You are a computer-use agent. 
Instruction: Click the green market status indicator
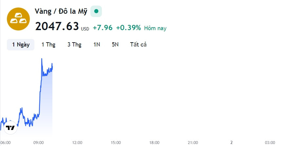pyautogui.click(x=96, y=11)
